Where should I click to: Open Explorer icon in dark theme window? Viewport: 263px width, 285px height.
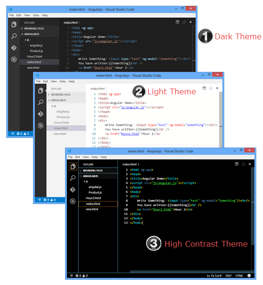pos(14,24)
